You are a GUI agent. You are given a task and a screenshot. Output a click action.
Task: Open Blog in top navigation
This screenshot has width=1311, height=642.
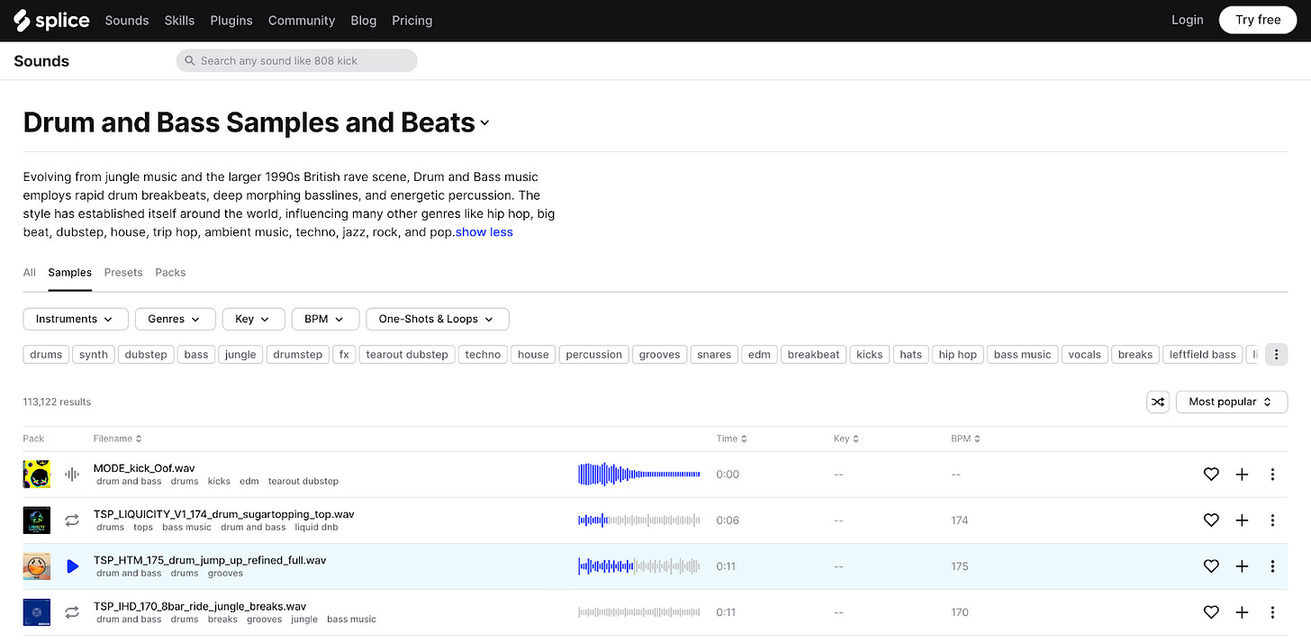[x=364, y=20]
